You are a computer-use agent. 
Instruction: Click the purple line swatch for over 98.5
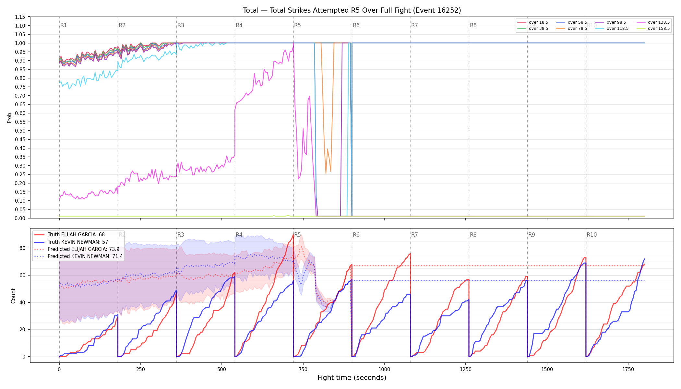tap(600, 22)
